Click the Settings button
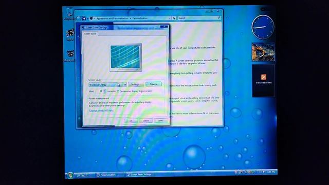 [x=136, y=84]
